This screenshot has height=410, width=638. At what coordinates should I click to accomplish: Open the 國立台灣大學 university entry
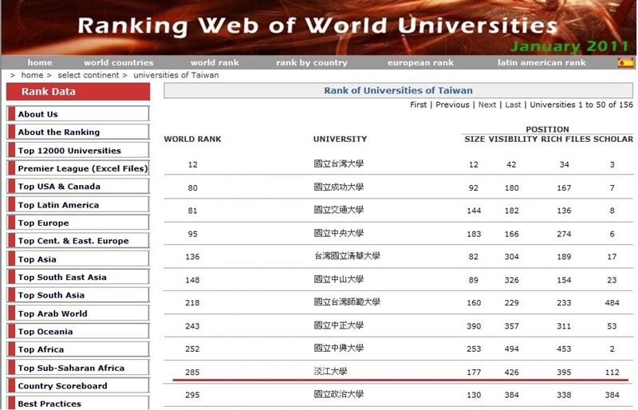338,164
